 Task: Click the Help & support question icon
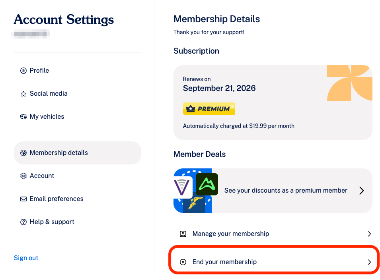click(x=23, y=222)
